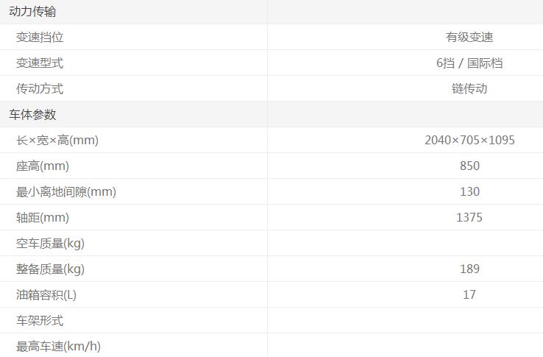Image resolution: width=543 pixels, height=357 pixels.
Task: Select the 空车质量(kg) label
Action: [51, 244]
